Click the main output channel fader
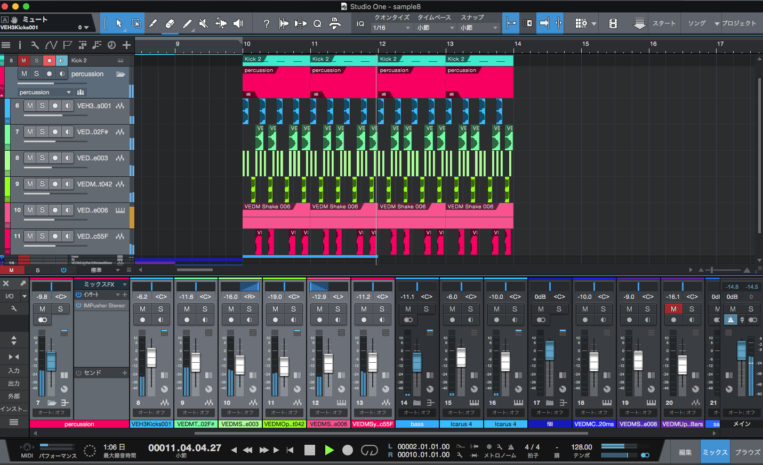Image resolution: width=763 pixels, height=465 pixels. pyautogui.click(x=741, y=351)
